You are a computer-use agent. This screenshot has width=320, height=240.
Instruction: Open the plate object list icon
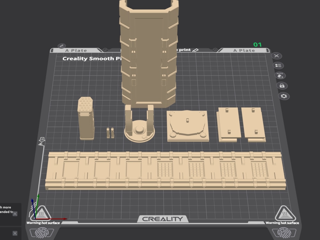coord(278,66)
